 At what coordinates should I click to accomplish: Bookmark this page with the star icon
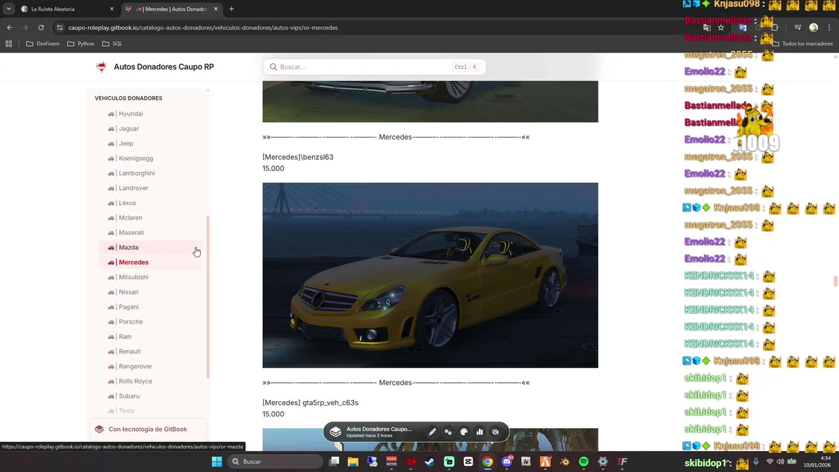point(721,28)
